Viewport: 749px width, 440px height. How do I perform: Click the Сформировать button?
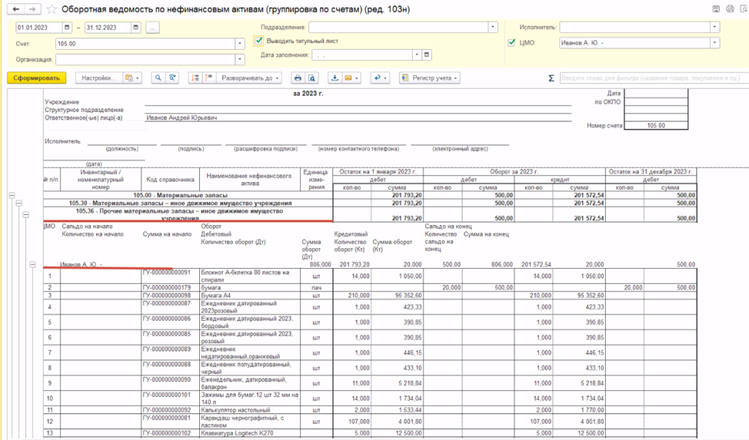(x=36, y=78)
